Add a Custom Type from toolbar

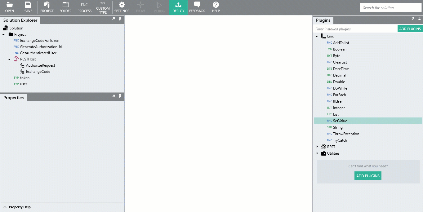[103, 7]
